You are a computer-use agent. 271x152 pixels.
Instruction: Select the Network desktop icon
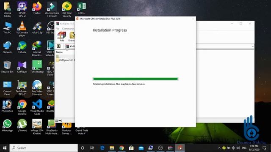tap(7, 47)
